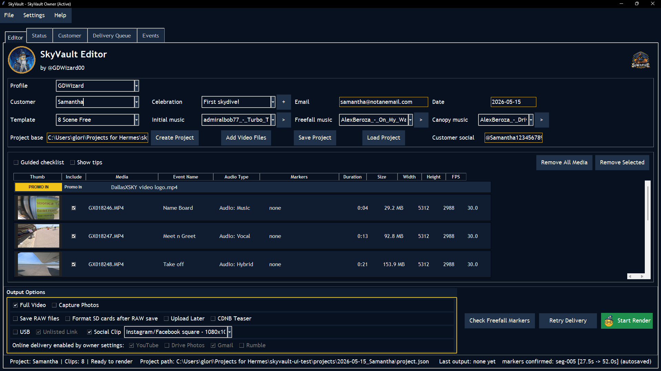Viewport: 661px width, 371px height.
Task: Open the Freefall music dropdown
Action: (x=410, y=120)
